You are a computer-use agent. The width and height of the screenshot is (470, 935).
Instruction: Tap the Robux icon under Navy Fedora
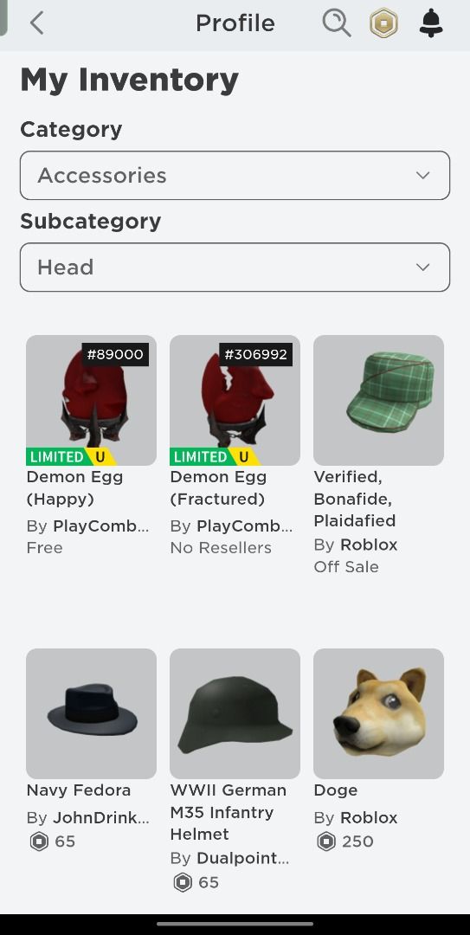pyautogui.click(x=39, y=841)
